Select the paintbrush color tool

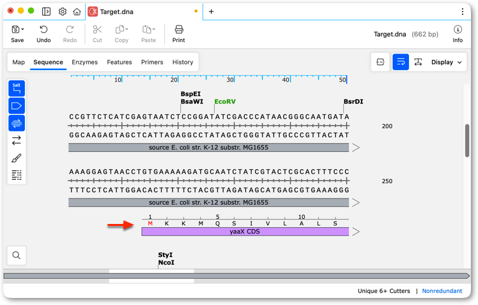click(x=17, y=158)
